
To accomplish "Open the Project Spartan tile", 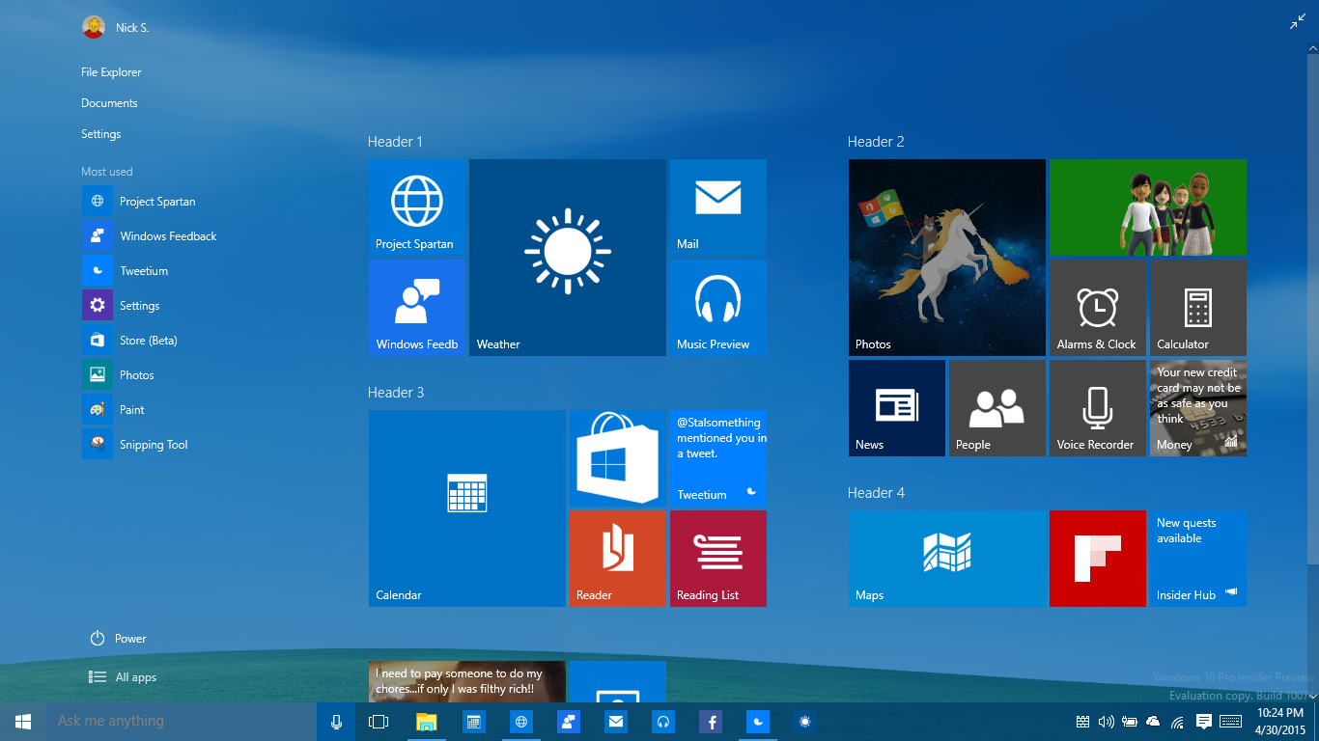I will [416, 207].
